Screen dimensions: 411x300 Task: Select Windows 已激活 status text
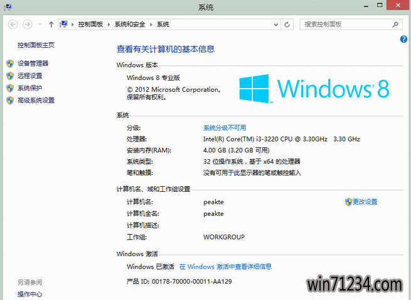click(x=151, y=267)
